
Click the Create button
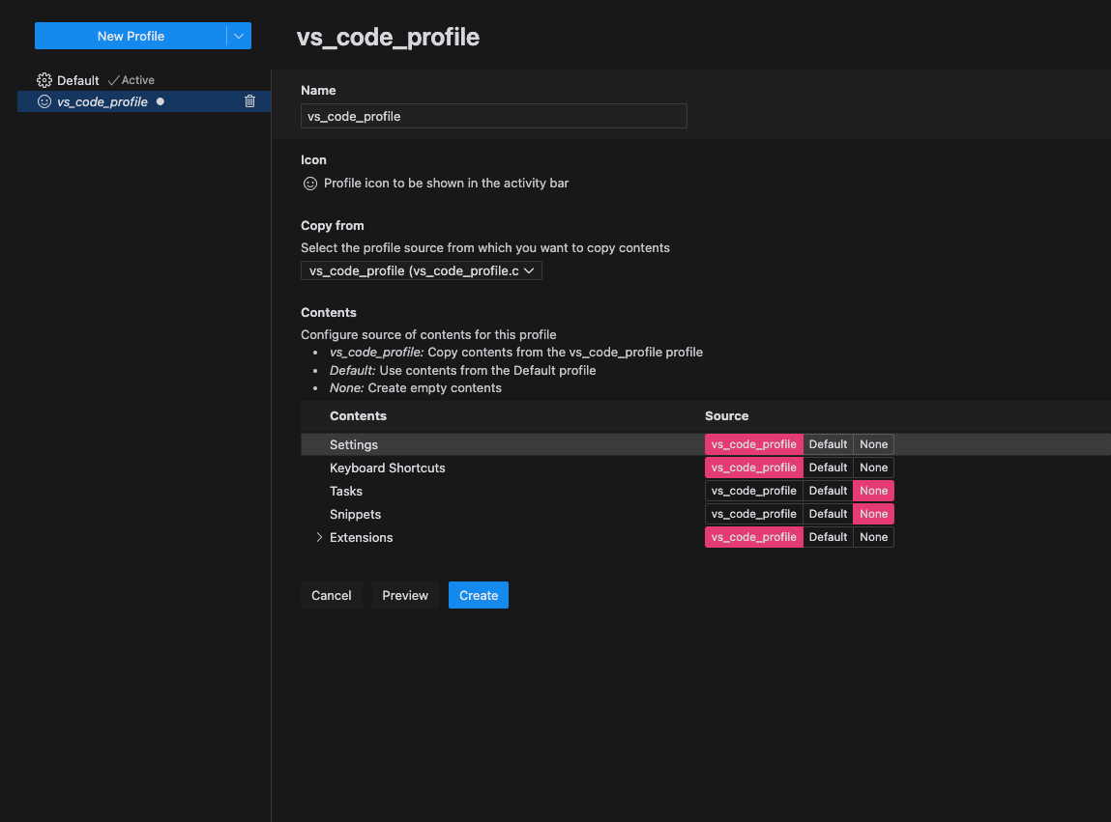(479, 595)
